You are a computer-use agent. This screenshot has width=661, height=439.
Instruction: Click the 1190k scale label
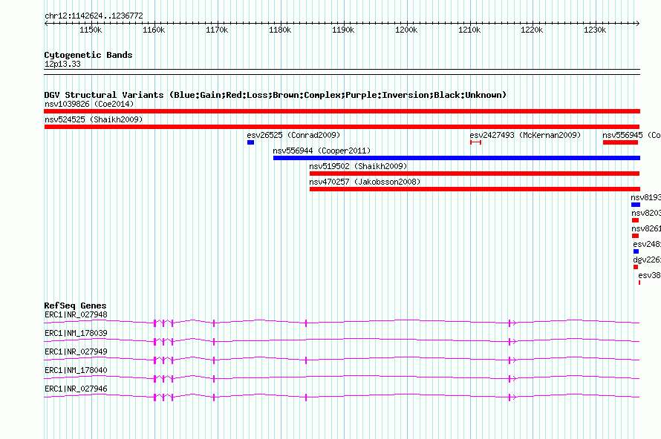tap(343, 30)
